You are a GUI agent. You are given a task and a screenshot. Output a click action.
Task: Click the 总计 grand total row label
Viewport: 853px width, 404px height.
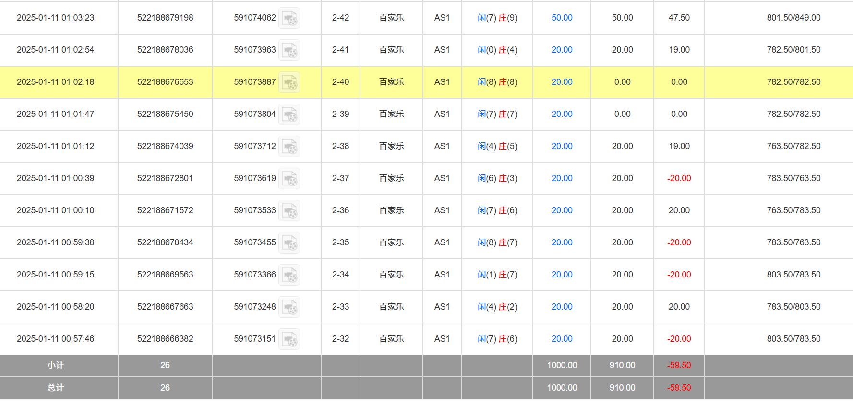pyautogui.click(x=56, y=388)
